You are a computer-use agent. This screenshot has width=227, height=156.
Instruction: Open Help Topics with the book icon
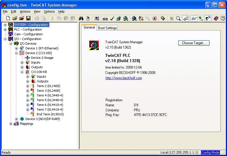(x=216, y=18)
